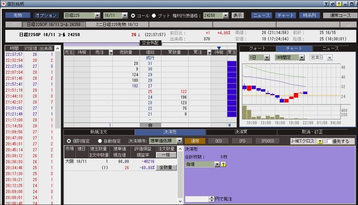Viewport: 358px width, 205px height.
Task: Switch to the ニュース panel tab
Action: point(331,49)
